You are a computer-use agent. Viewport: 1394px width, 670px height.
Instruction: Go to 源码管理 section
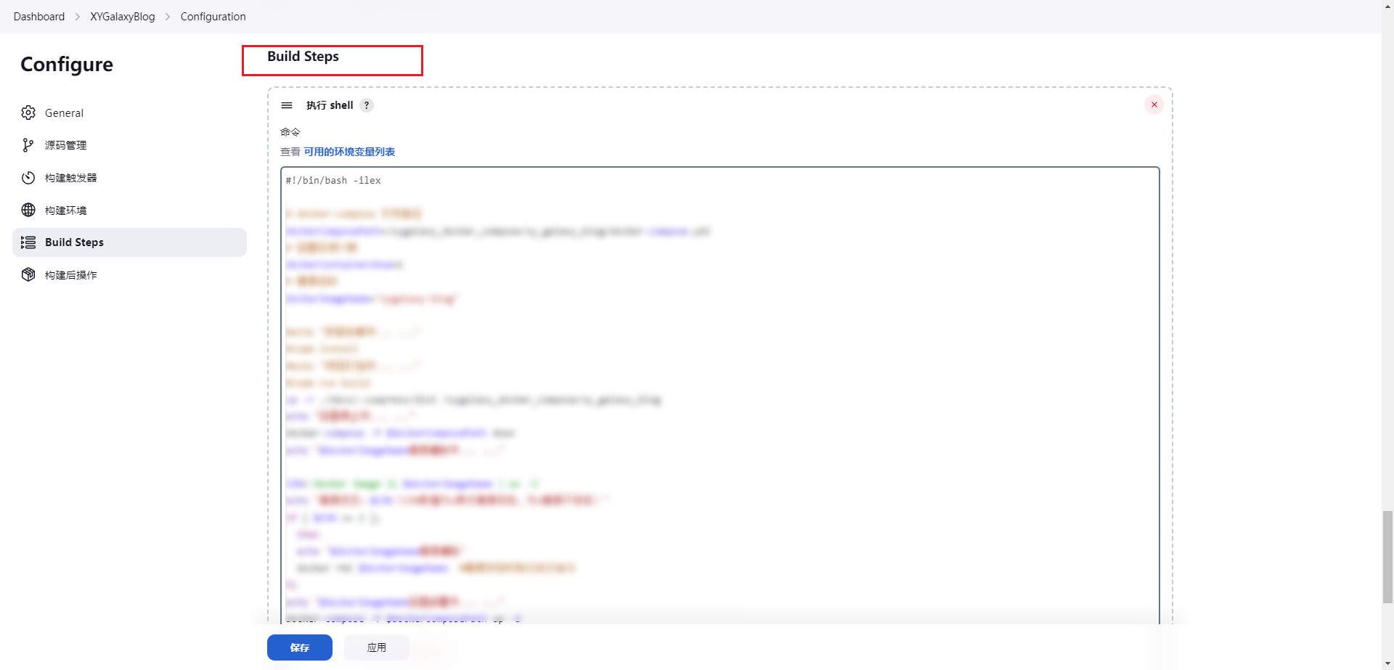tap(65, 145)
